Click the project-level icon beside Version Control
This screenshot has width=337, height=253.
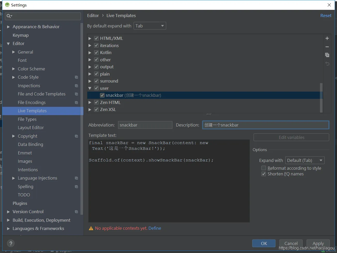[x=76, y=212]
